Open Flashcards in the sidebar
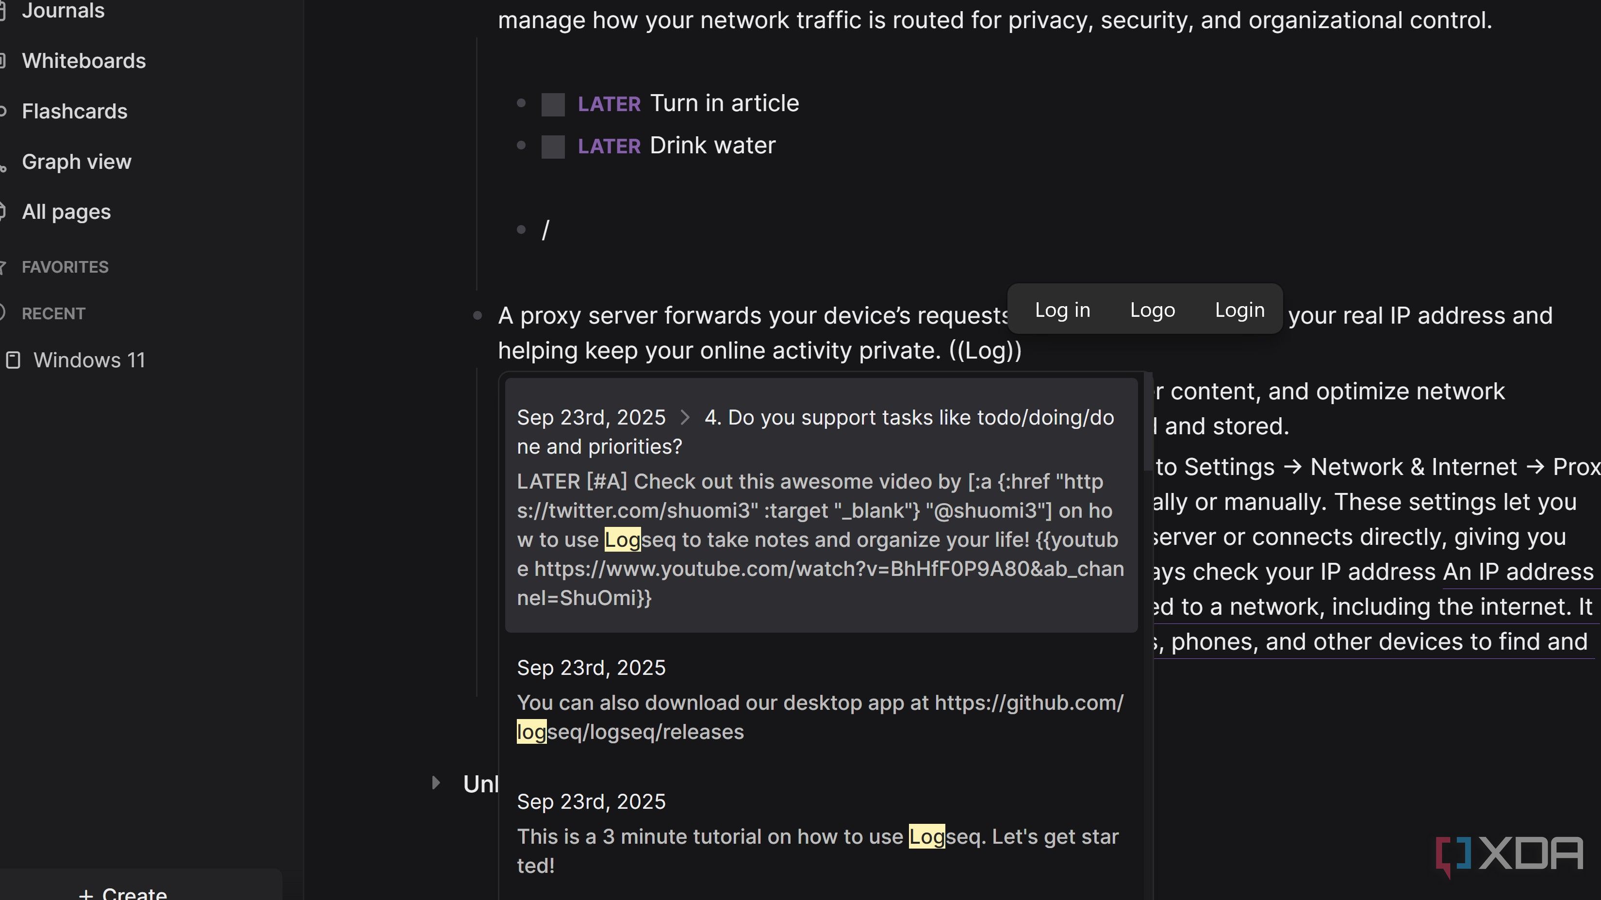 click(x=74, y=111)
